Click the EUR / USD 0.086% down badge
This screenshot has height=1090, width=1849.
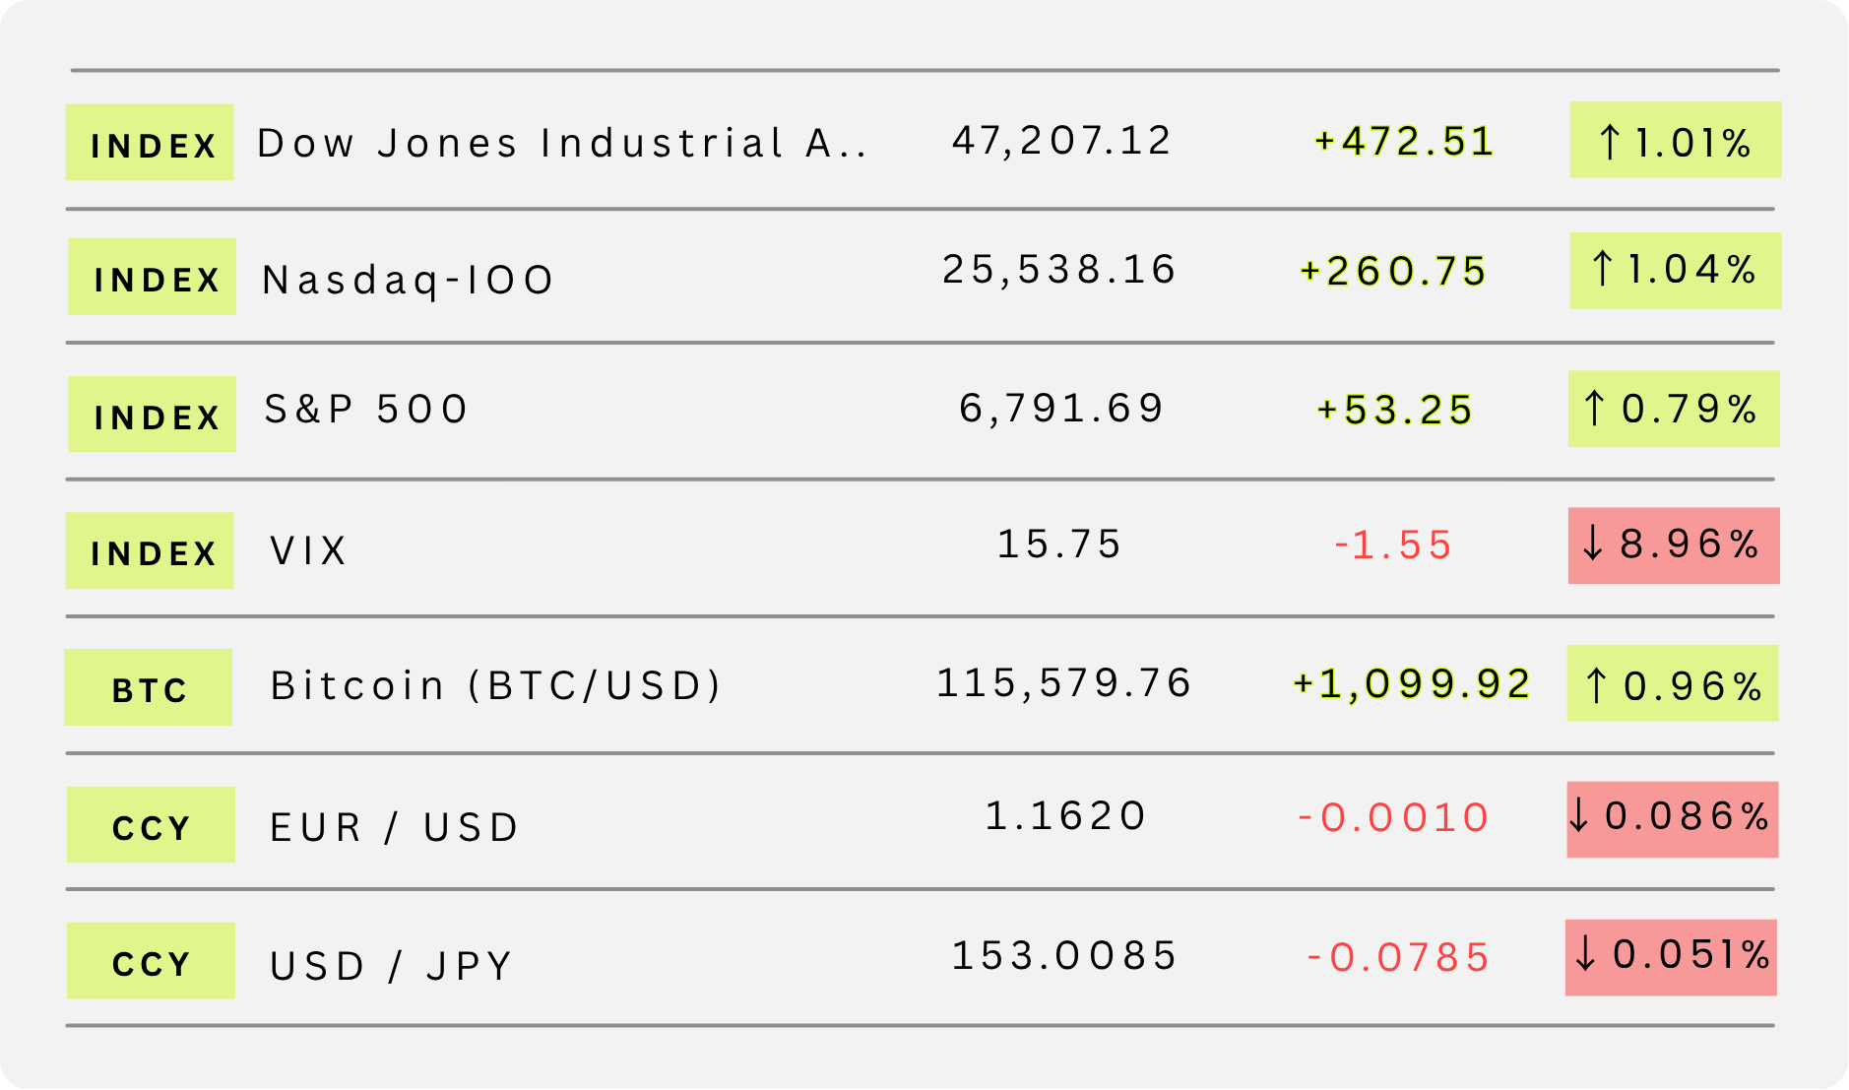(1673, 819)
